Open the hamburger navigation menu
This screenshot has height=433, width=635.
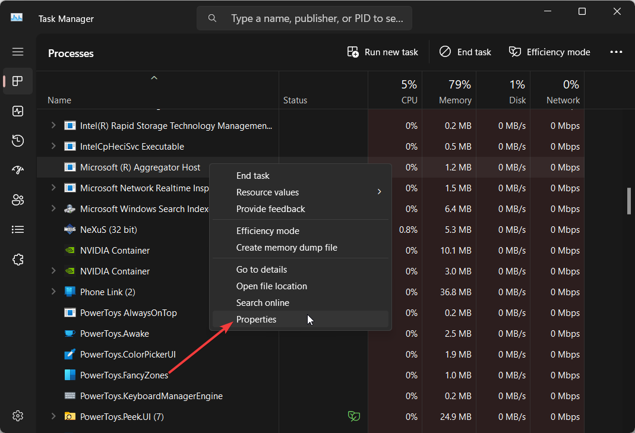pos(18,52)
